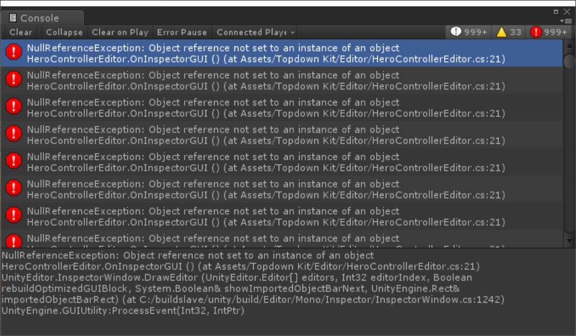Toggle info messages filter showing 999+
576x336 pixels.
(x=469, y=32)
